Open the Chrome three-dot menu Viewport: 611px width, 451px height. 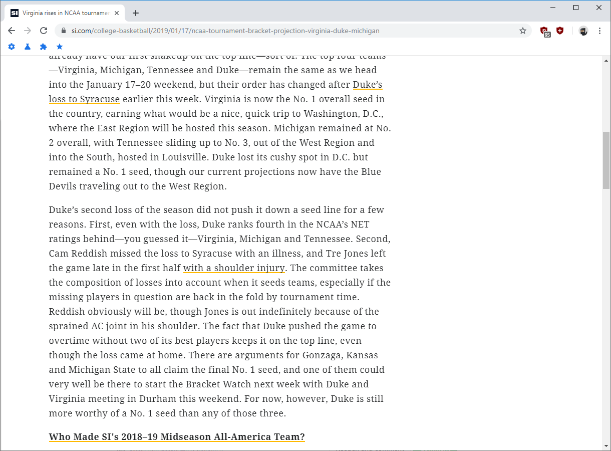click(600, 31)
